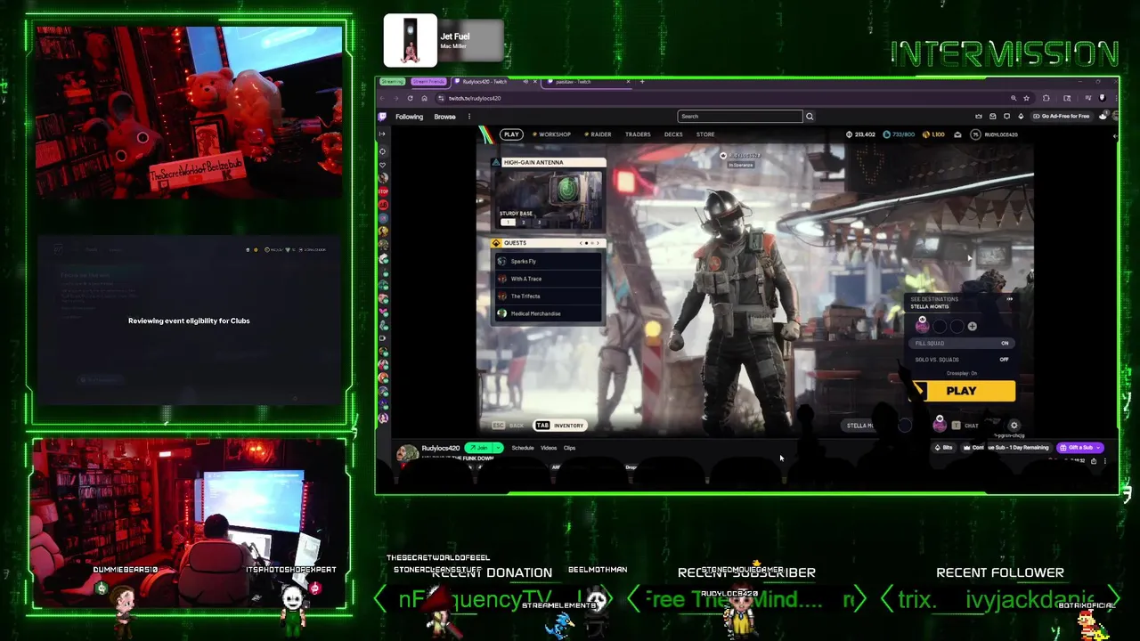Open the Following page on Twitch
Screen dimensions: 1140x641
[409, 117]
